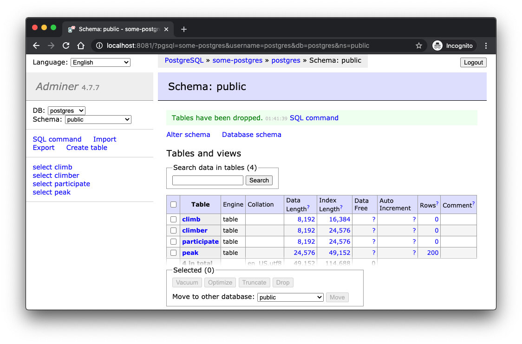This screenshot has width=522, height=344.
Task: Click some-postgres breadcrumb link
Action: point(237,60)
